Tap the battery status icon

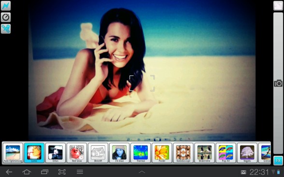pyautogui.click(x=278, y=172)
